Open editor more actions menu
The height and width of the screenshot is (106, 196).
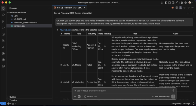192,8
